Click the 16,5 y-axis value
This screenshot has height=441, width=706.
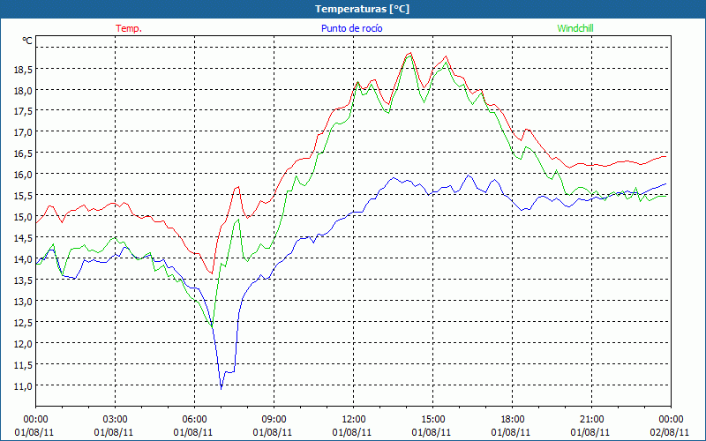click(x=23, y=153)
